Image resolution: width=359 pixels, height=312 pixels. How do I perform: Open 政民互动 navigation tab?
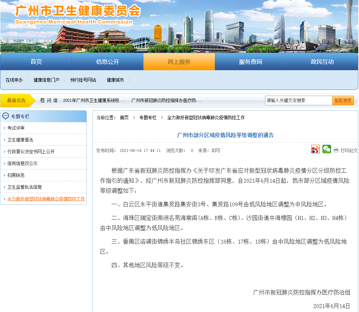click(x=322, y=62)
